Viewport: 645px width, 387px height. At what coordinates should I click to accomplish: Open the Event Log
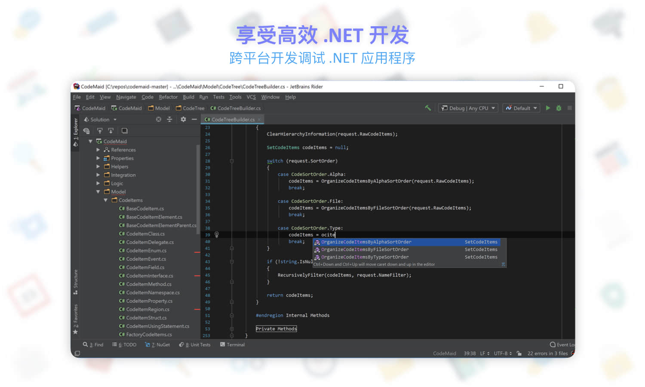562,345
